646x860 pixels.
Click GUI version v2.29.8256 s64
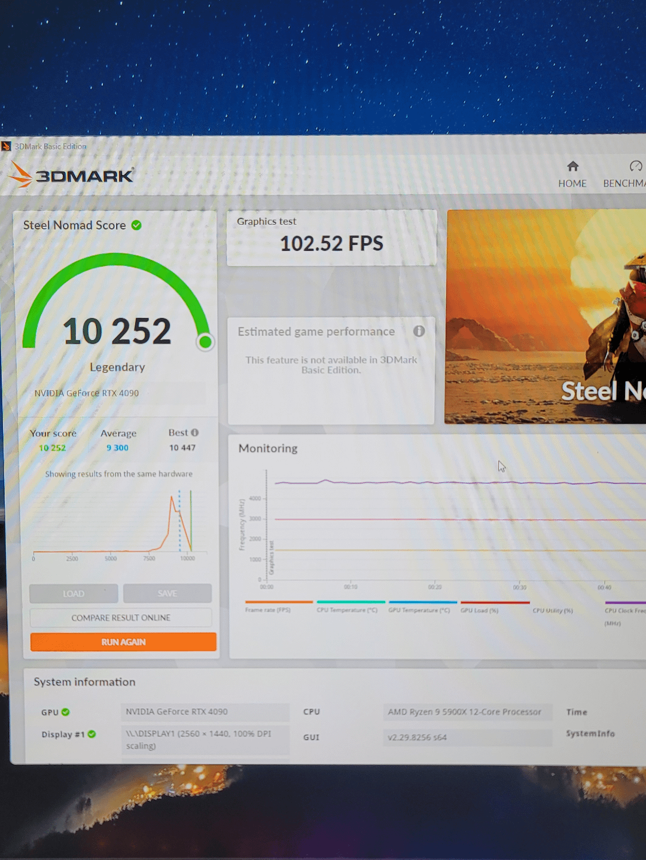point(467,737)
